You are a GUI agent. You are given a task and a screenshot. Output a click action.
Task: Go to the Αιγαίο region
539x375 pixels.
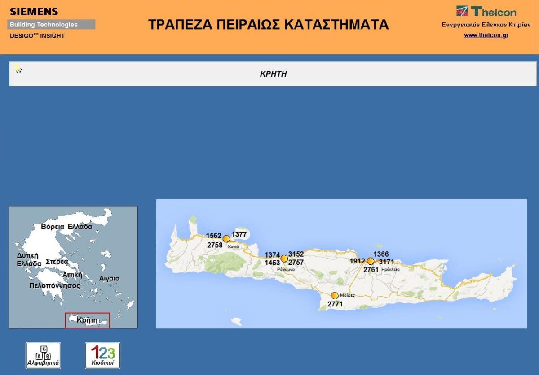109,279
